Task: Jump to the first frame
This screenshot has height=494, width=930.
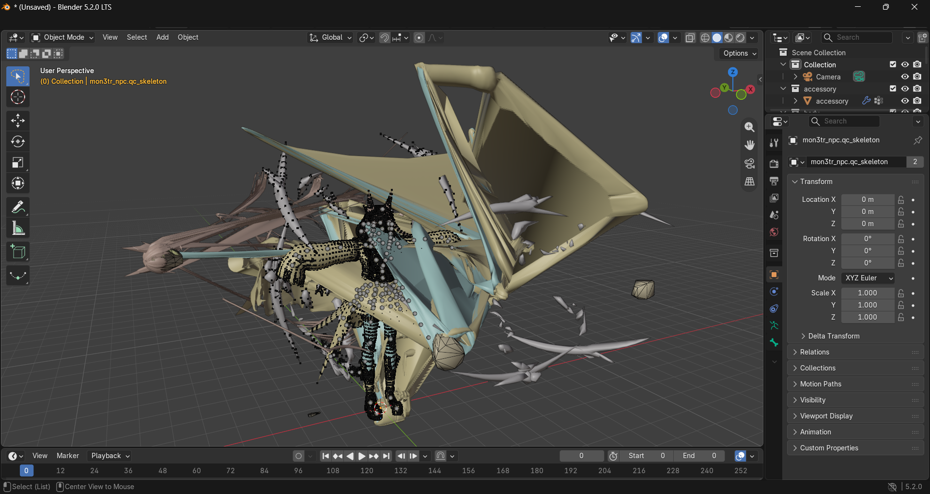Action: [325, 456]
